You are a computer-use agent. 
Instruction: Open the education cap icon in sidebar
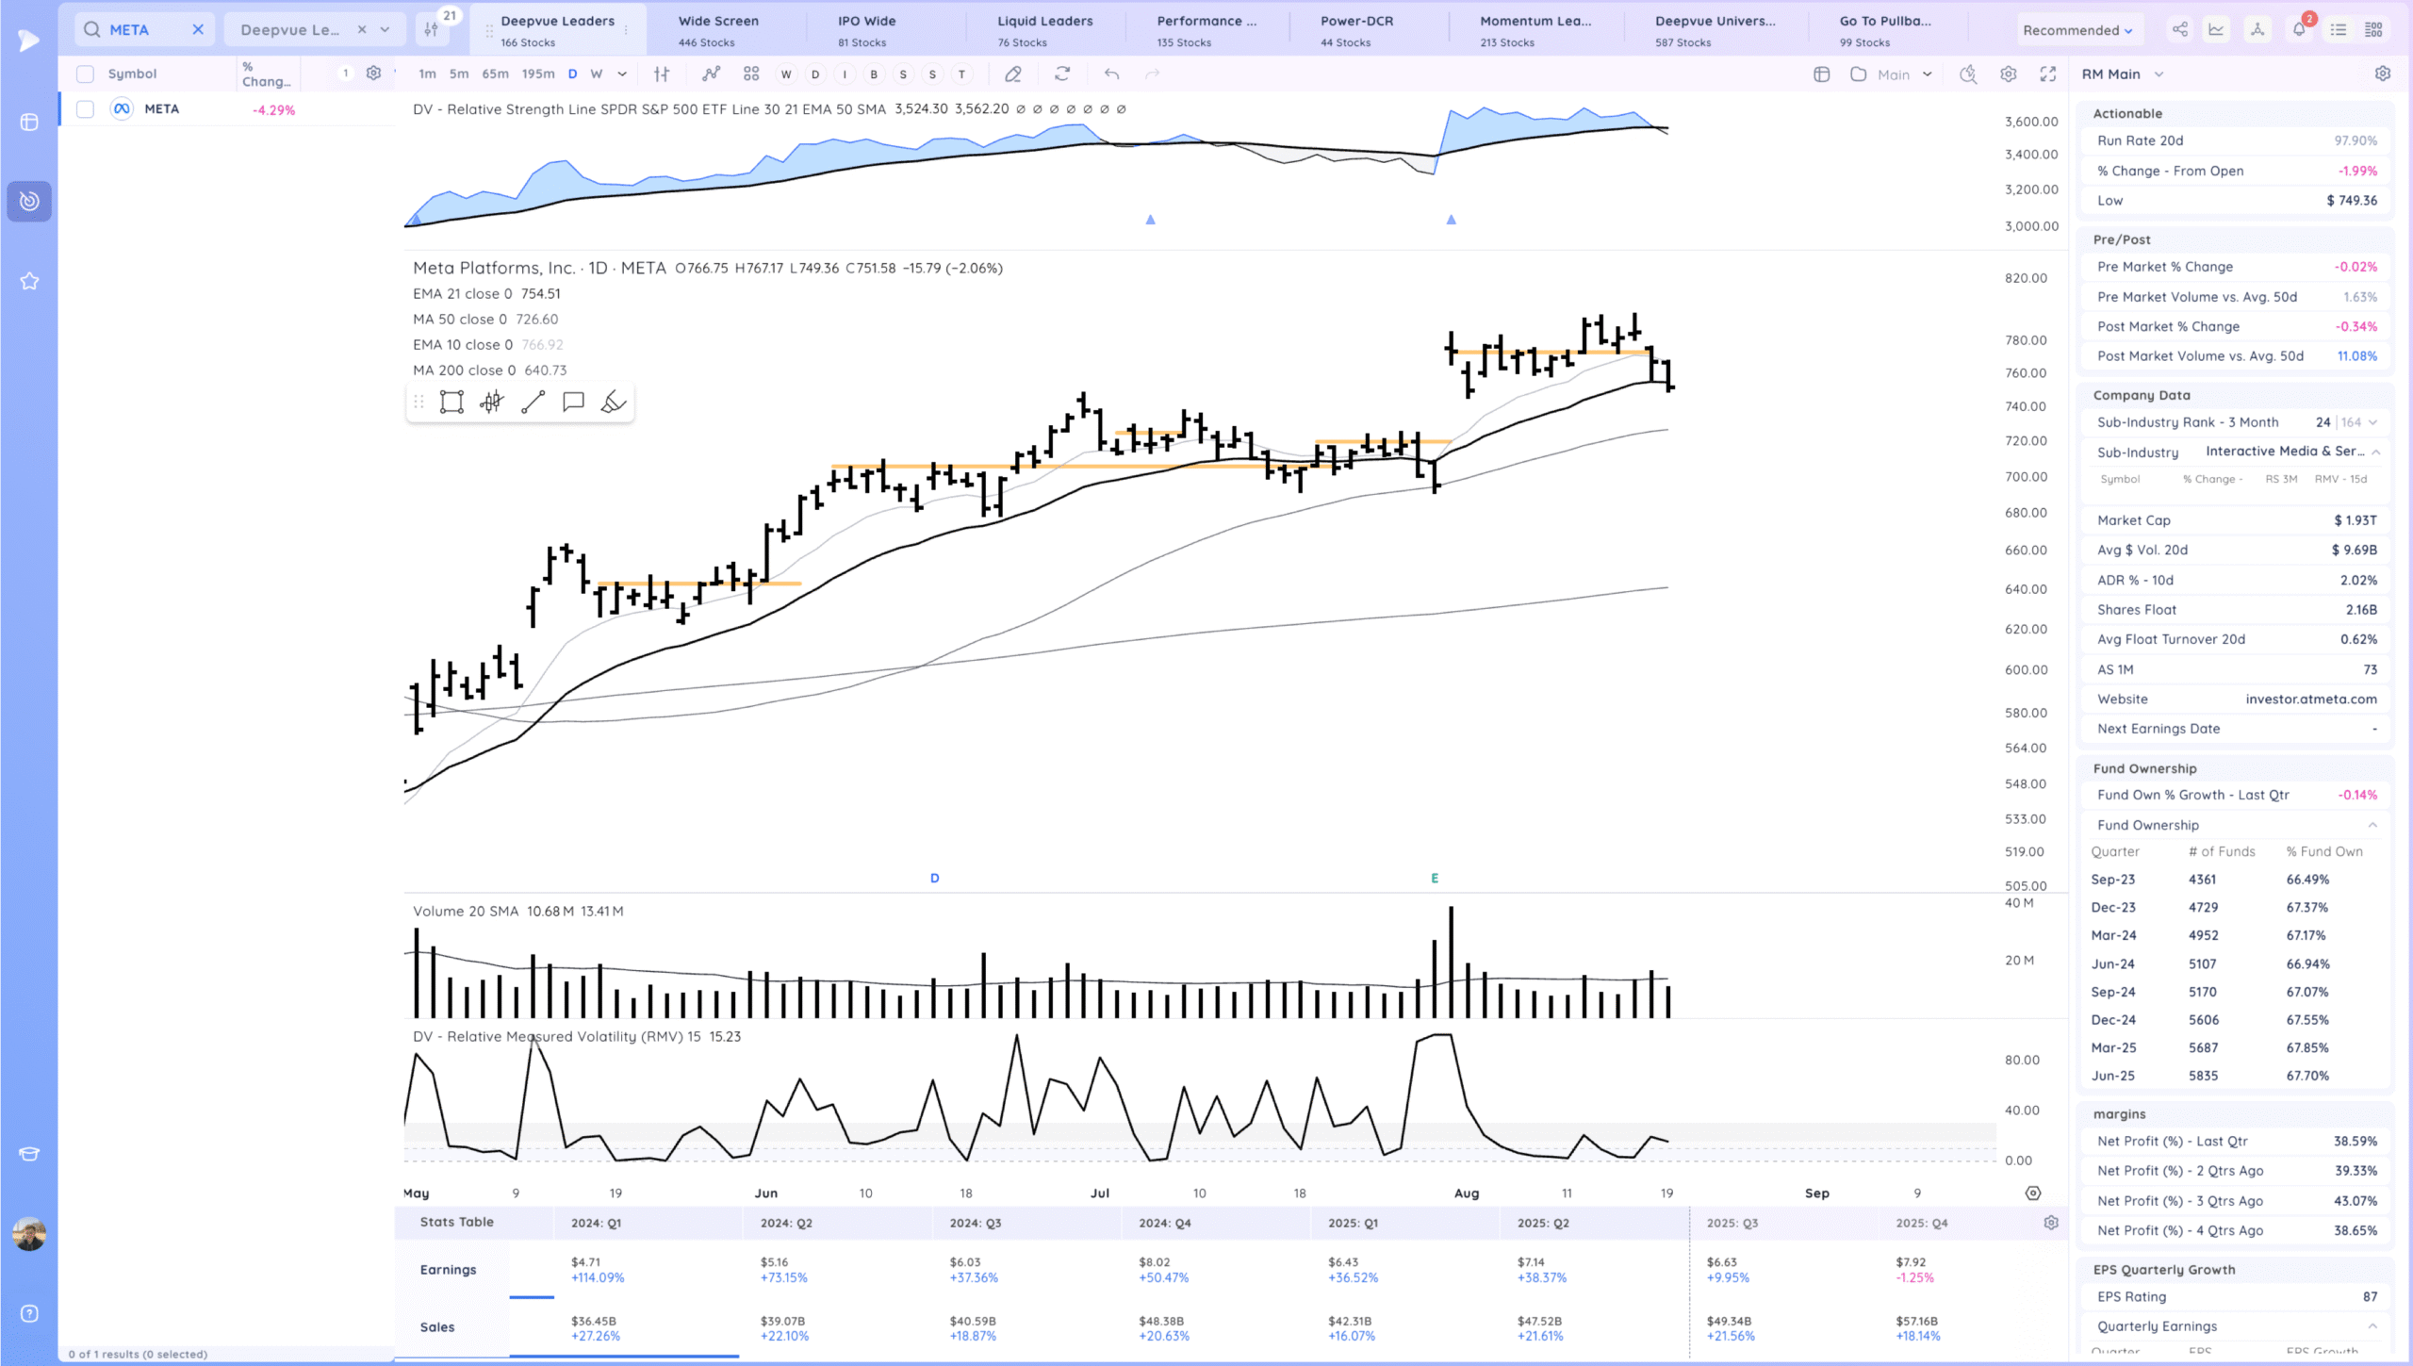coord(29,1154)
